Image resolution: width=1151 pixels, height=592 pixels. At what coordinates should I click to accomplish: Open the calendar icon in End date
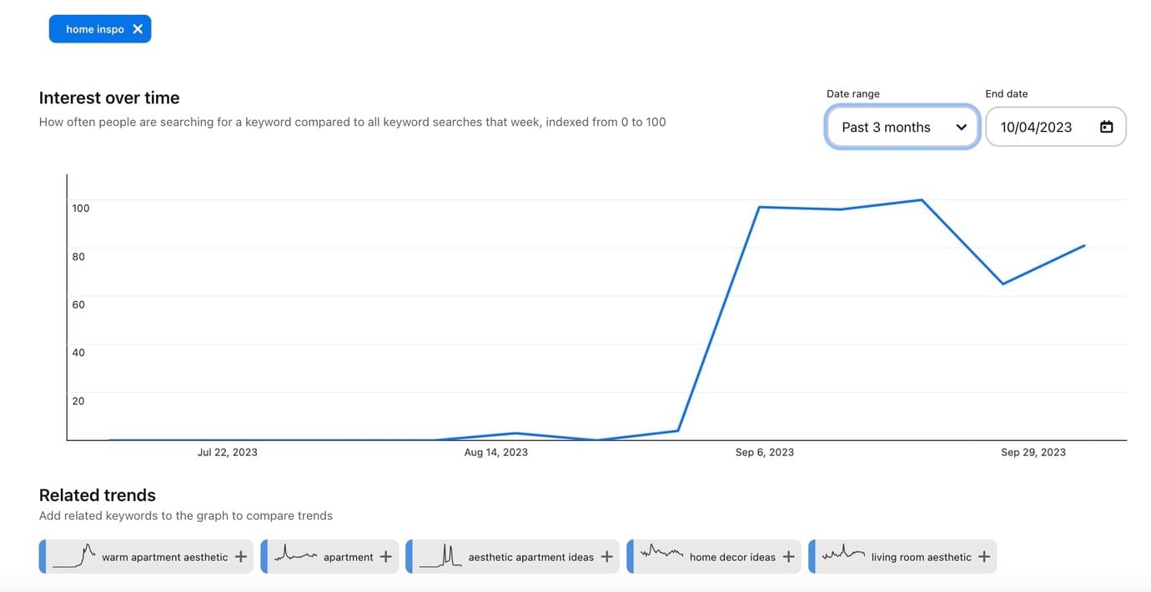click(x=1106, y=127)
